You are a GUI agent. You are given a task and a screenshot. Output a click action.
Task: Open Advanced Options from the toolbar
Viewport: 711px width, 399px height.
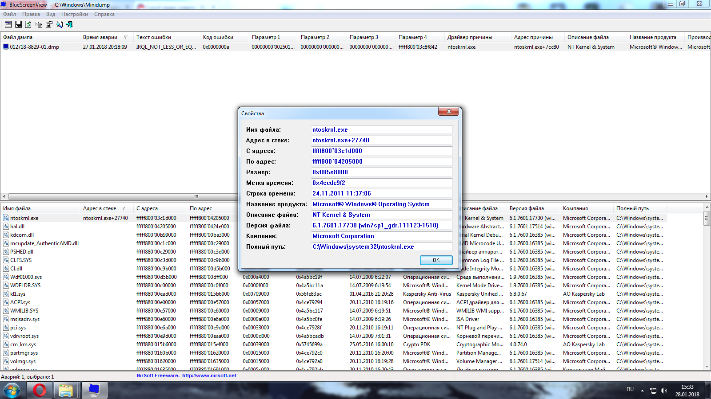click(x=8, y=24)
